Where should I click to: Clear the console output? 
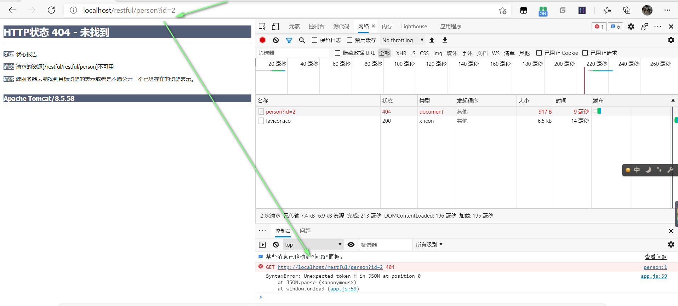(276, 244)
